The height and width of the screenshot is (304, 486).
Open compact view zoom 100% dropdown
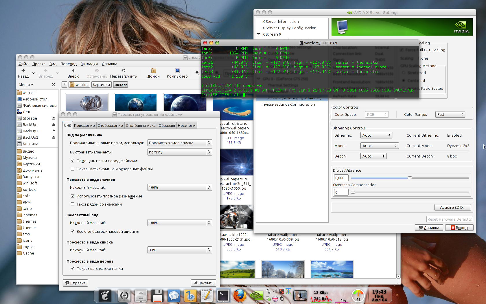click(x=180, y=223)
